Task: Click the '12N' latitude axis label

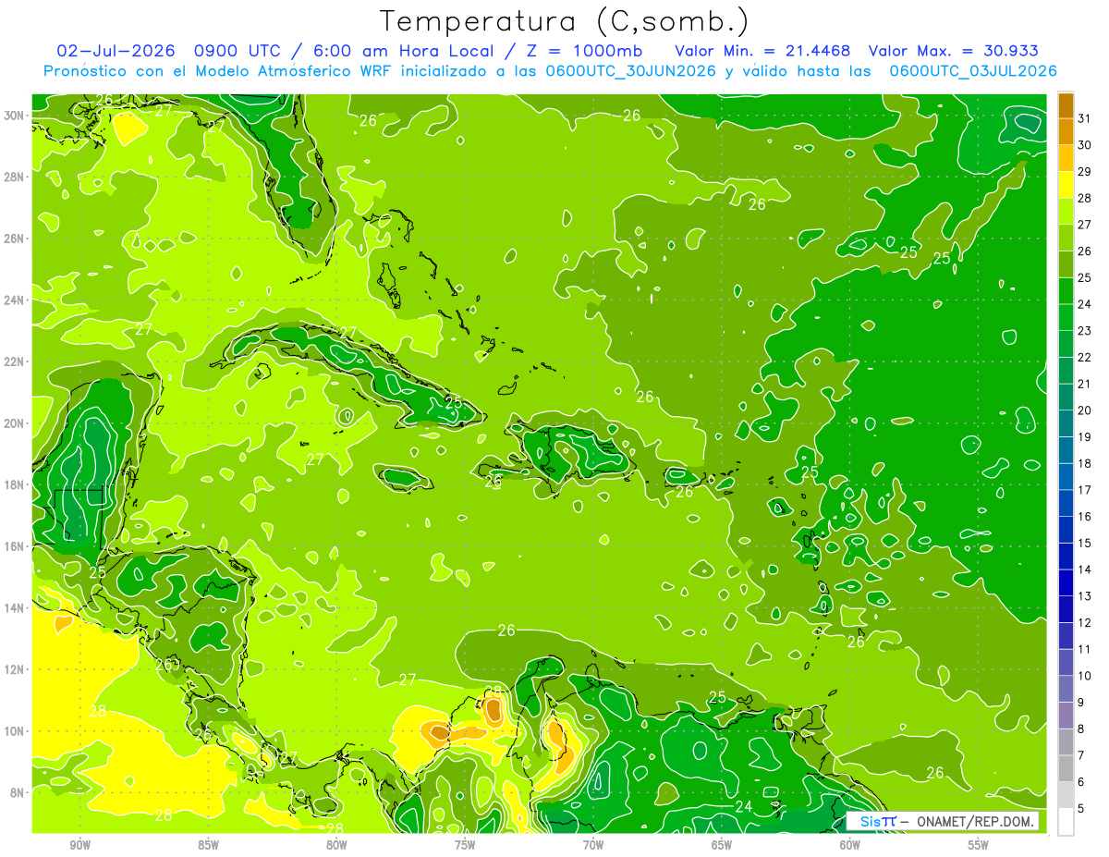Action: point(15,669)
